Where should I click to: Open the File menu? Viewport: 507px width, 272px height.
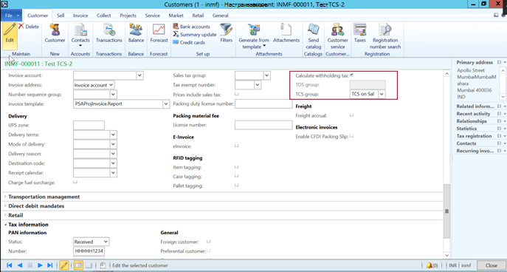pyautogui.click(x=11, y=16)
